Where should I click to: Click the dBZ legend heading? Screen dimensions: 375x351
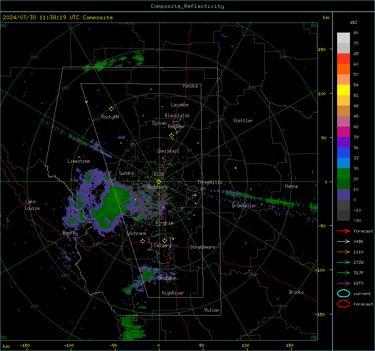353,23
